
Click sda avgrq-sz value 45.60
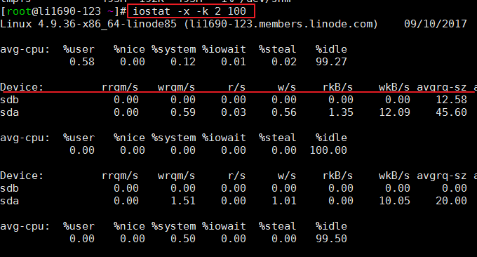[x=451, y=112]
